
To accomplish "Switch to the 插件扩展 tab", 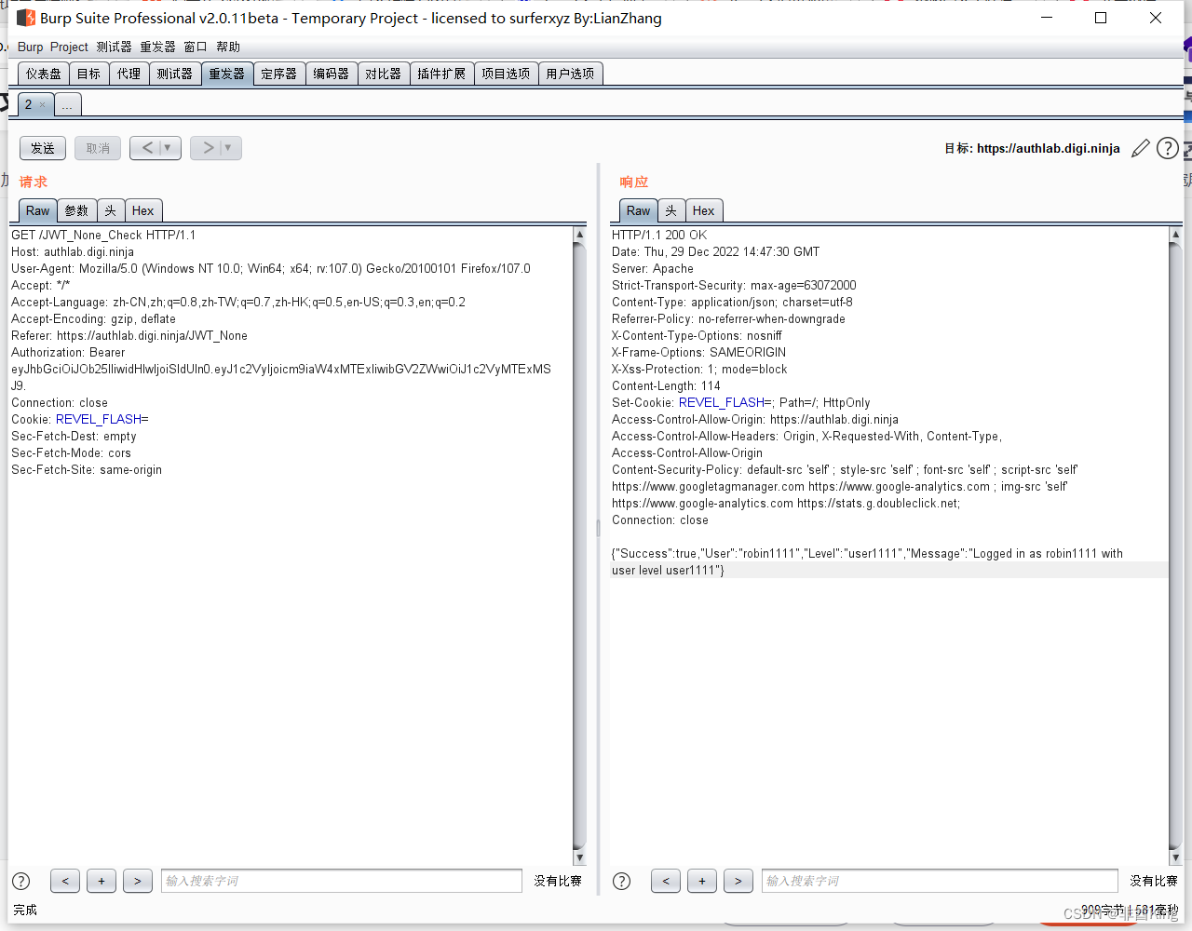I will pyautogui.click(x=441, y=74).
